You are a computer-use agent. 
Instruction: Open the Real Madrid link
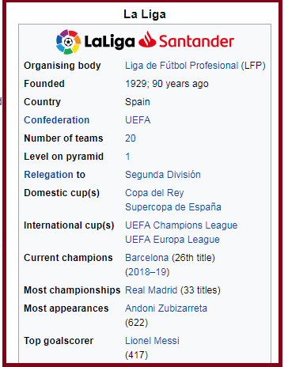coord(151,290)
